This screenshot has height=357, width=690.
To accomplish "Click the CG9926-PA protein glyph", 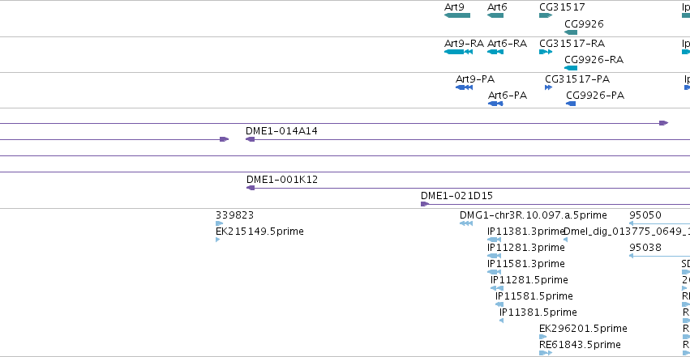I will tap(571, 104).
